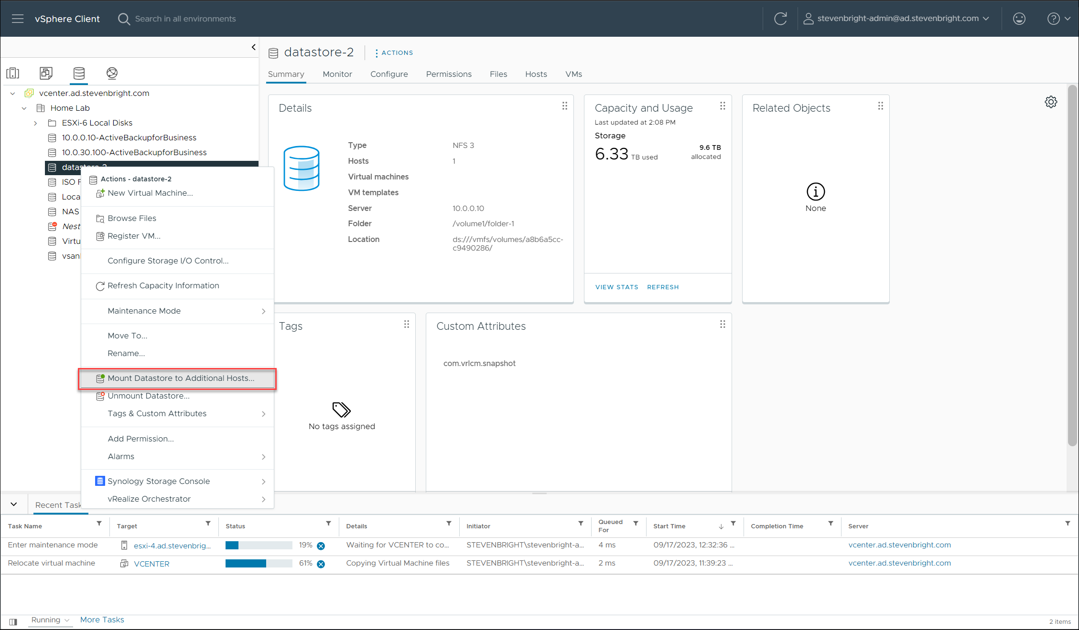The image size is (1079, 630).
Task: Click the smiley feedback icon
Action: [1019, 19]
